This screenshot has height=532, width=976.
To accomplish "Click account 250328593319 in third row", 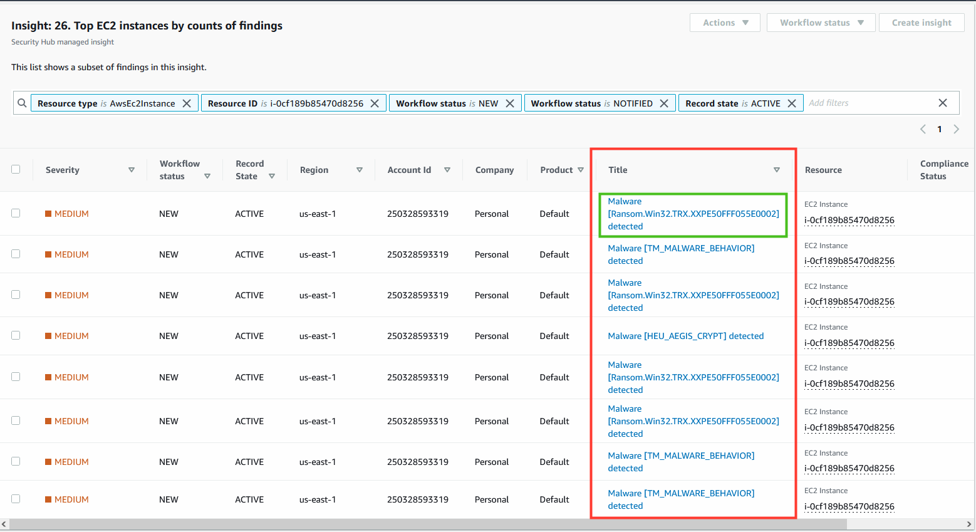I will pos(418,295).
